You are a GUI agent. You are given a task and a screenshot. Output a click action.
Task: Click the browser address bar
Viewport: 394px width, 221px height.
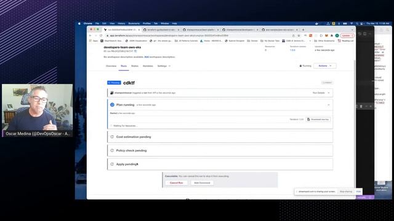coord(198,36)
